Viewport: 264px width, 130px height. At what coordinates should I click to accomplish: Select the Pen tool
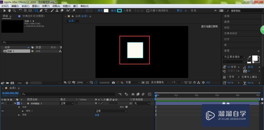click(x=41, y=11)
